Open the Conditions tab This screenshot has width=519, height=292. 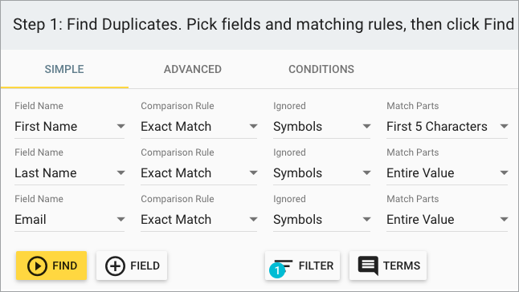pyautogui.click(x=321, y=69)
